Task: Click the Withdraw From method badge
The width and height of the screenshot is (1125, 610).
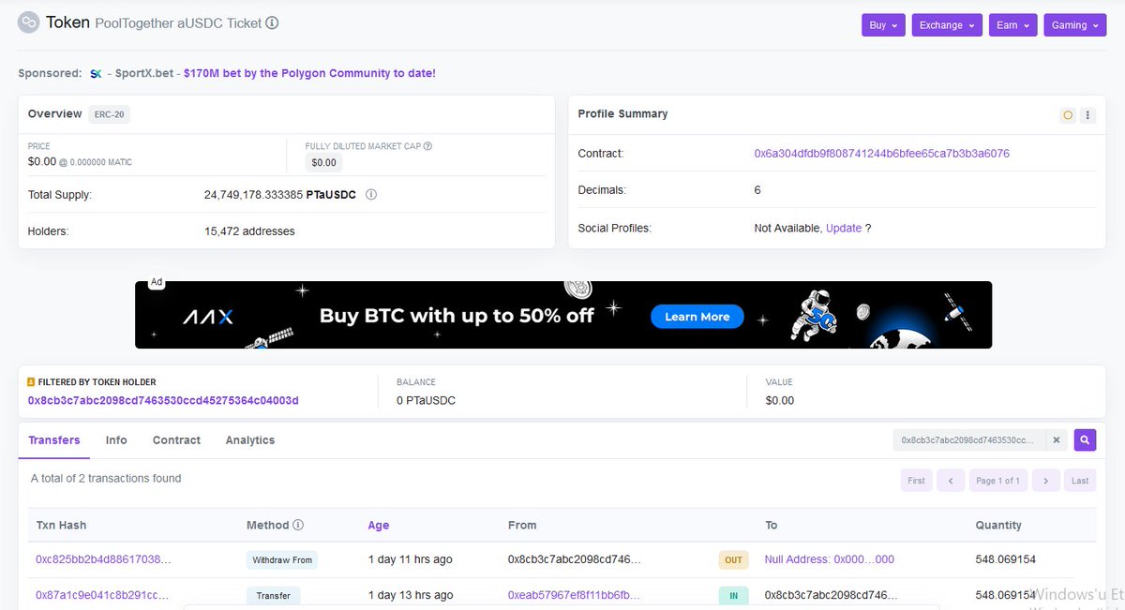Action: (x=282, y=560)
